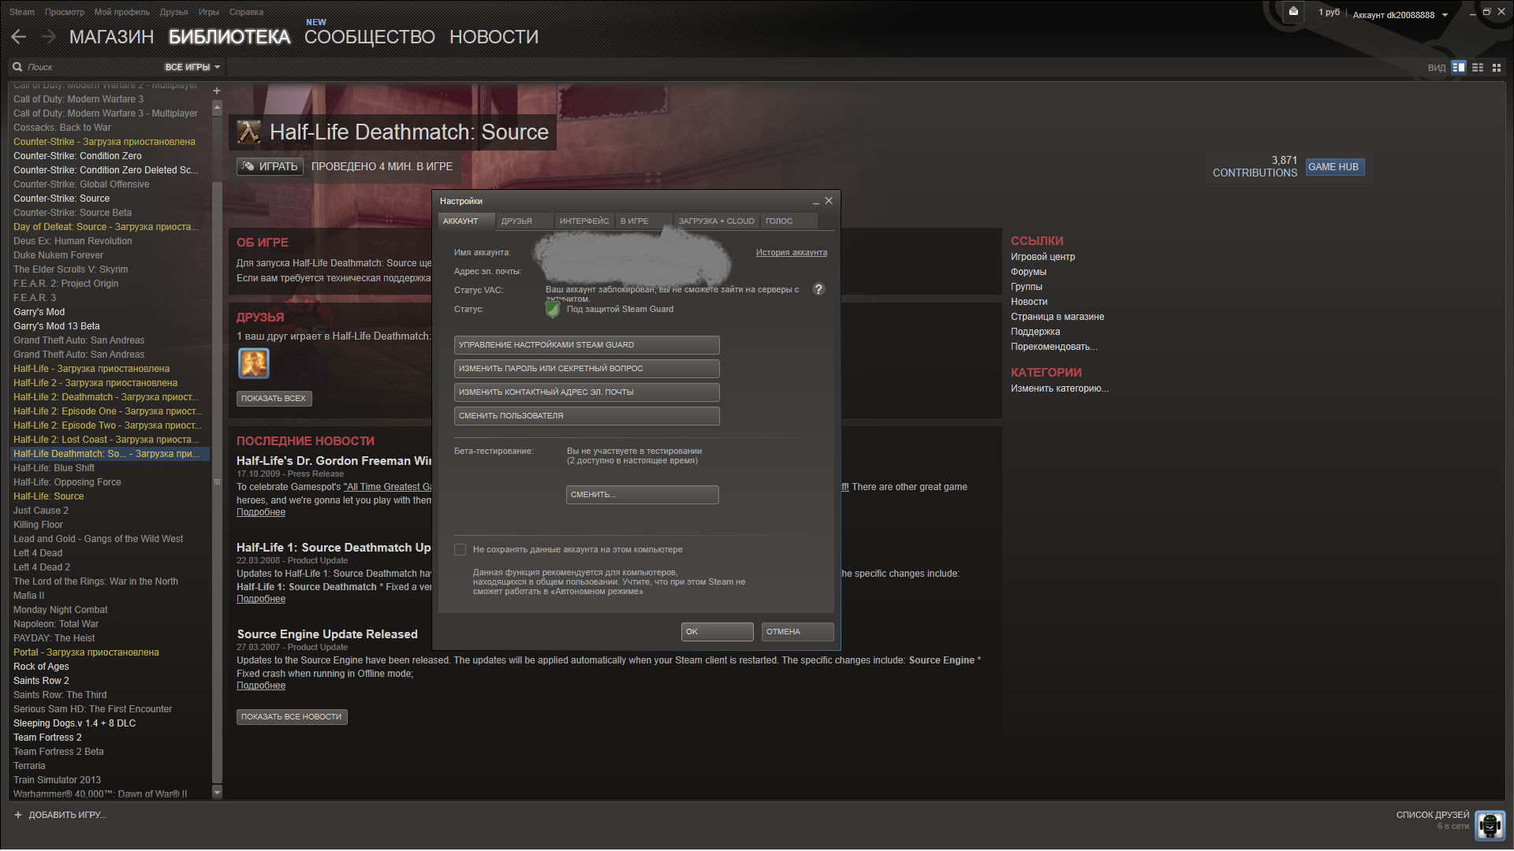Click the search magnifier icon
Viewport: 1514px width, 851px height.
coord(17,67)
